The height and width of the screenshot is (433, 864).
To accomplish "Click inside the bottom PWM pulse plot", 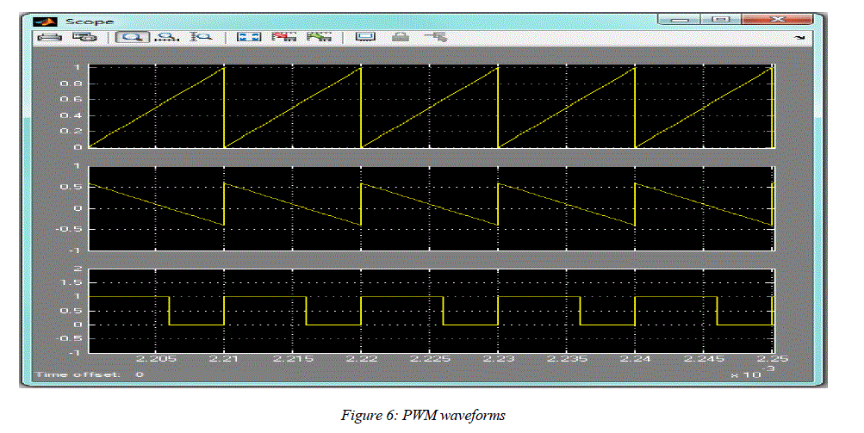I will click(x=431, y=311).
